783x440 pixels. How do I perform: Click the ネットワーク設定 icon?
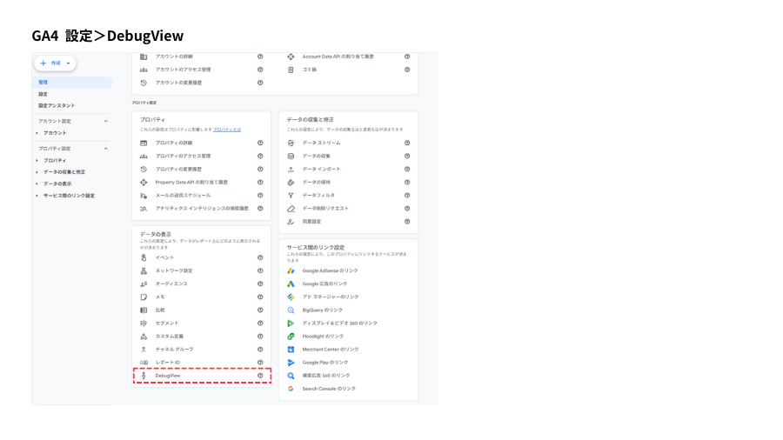point(144,271)
